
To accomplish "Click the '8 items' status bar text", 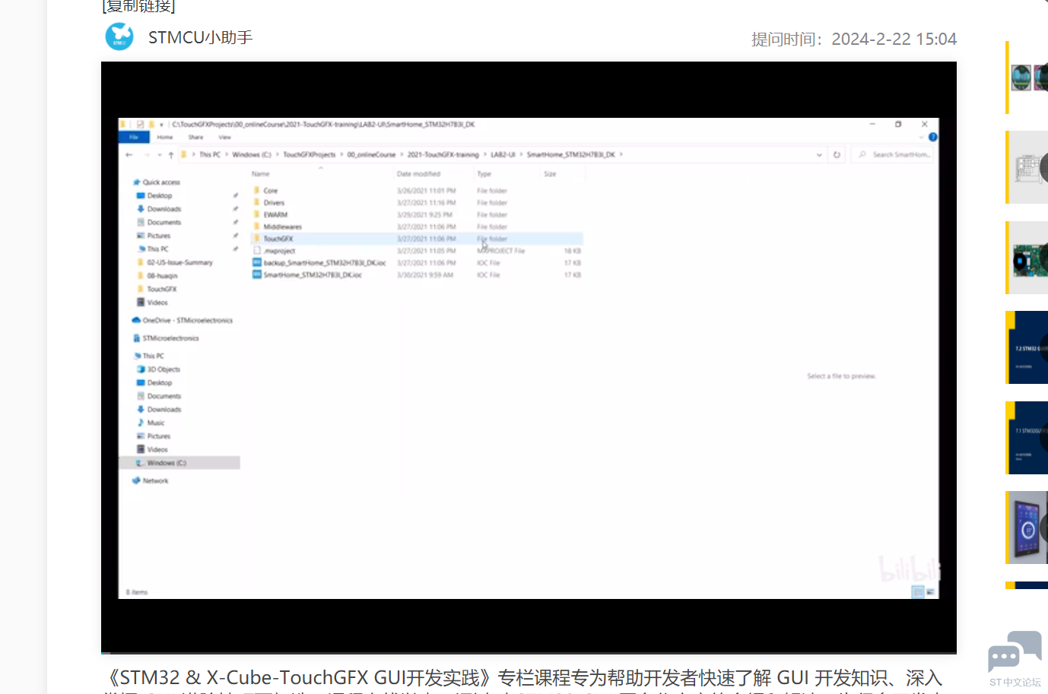I will coord(137,592).
